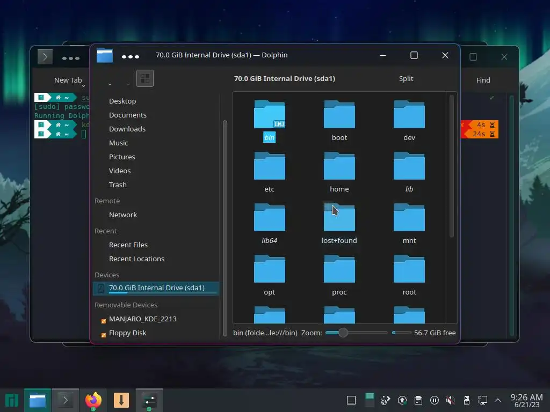The height and width of the screenshot is (412, 550).
Task: Click the Zoom slider handle
Action: 343,333
